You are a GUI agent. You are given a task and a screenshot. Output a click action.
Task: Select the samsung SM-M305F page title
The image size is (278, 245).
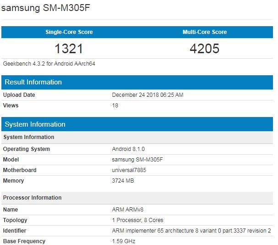click(45, 8)
